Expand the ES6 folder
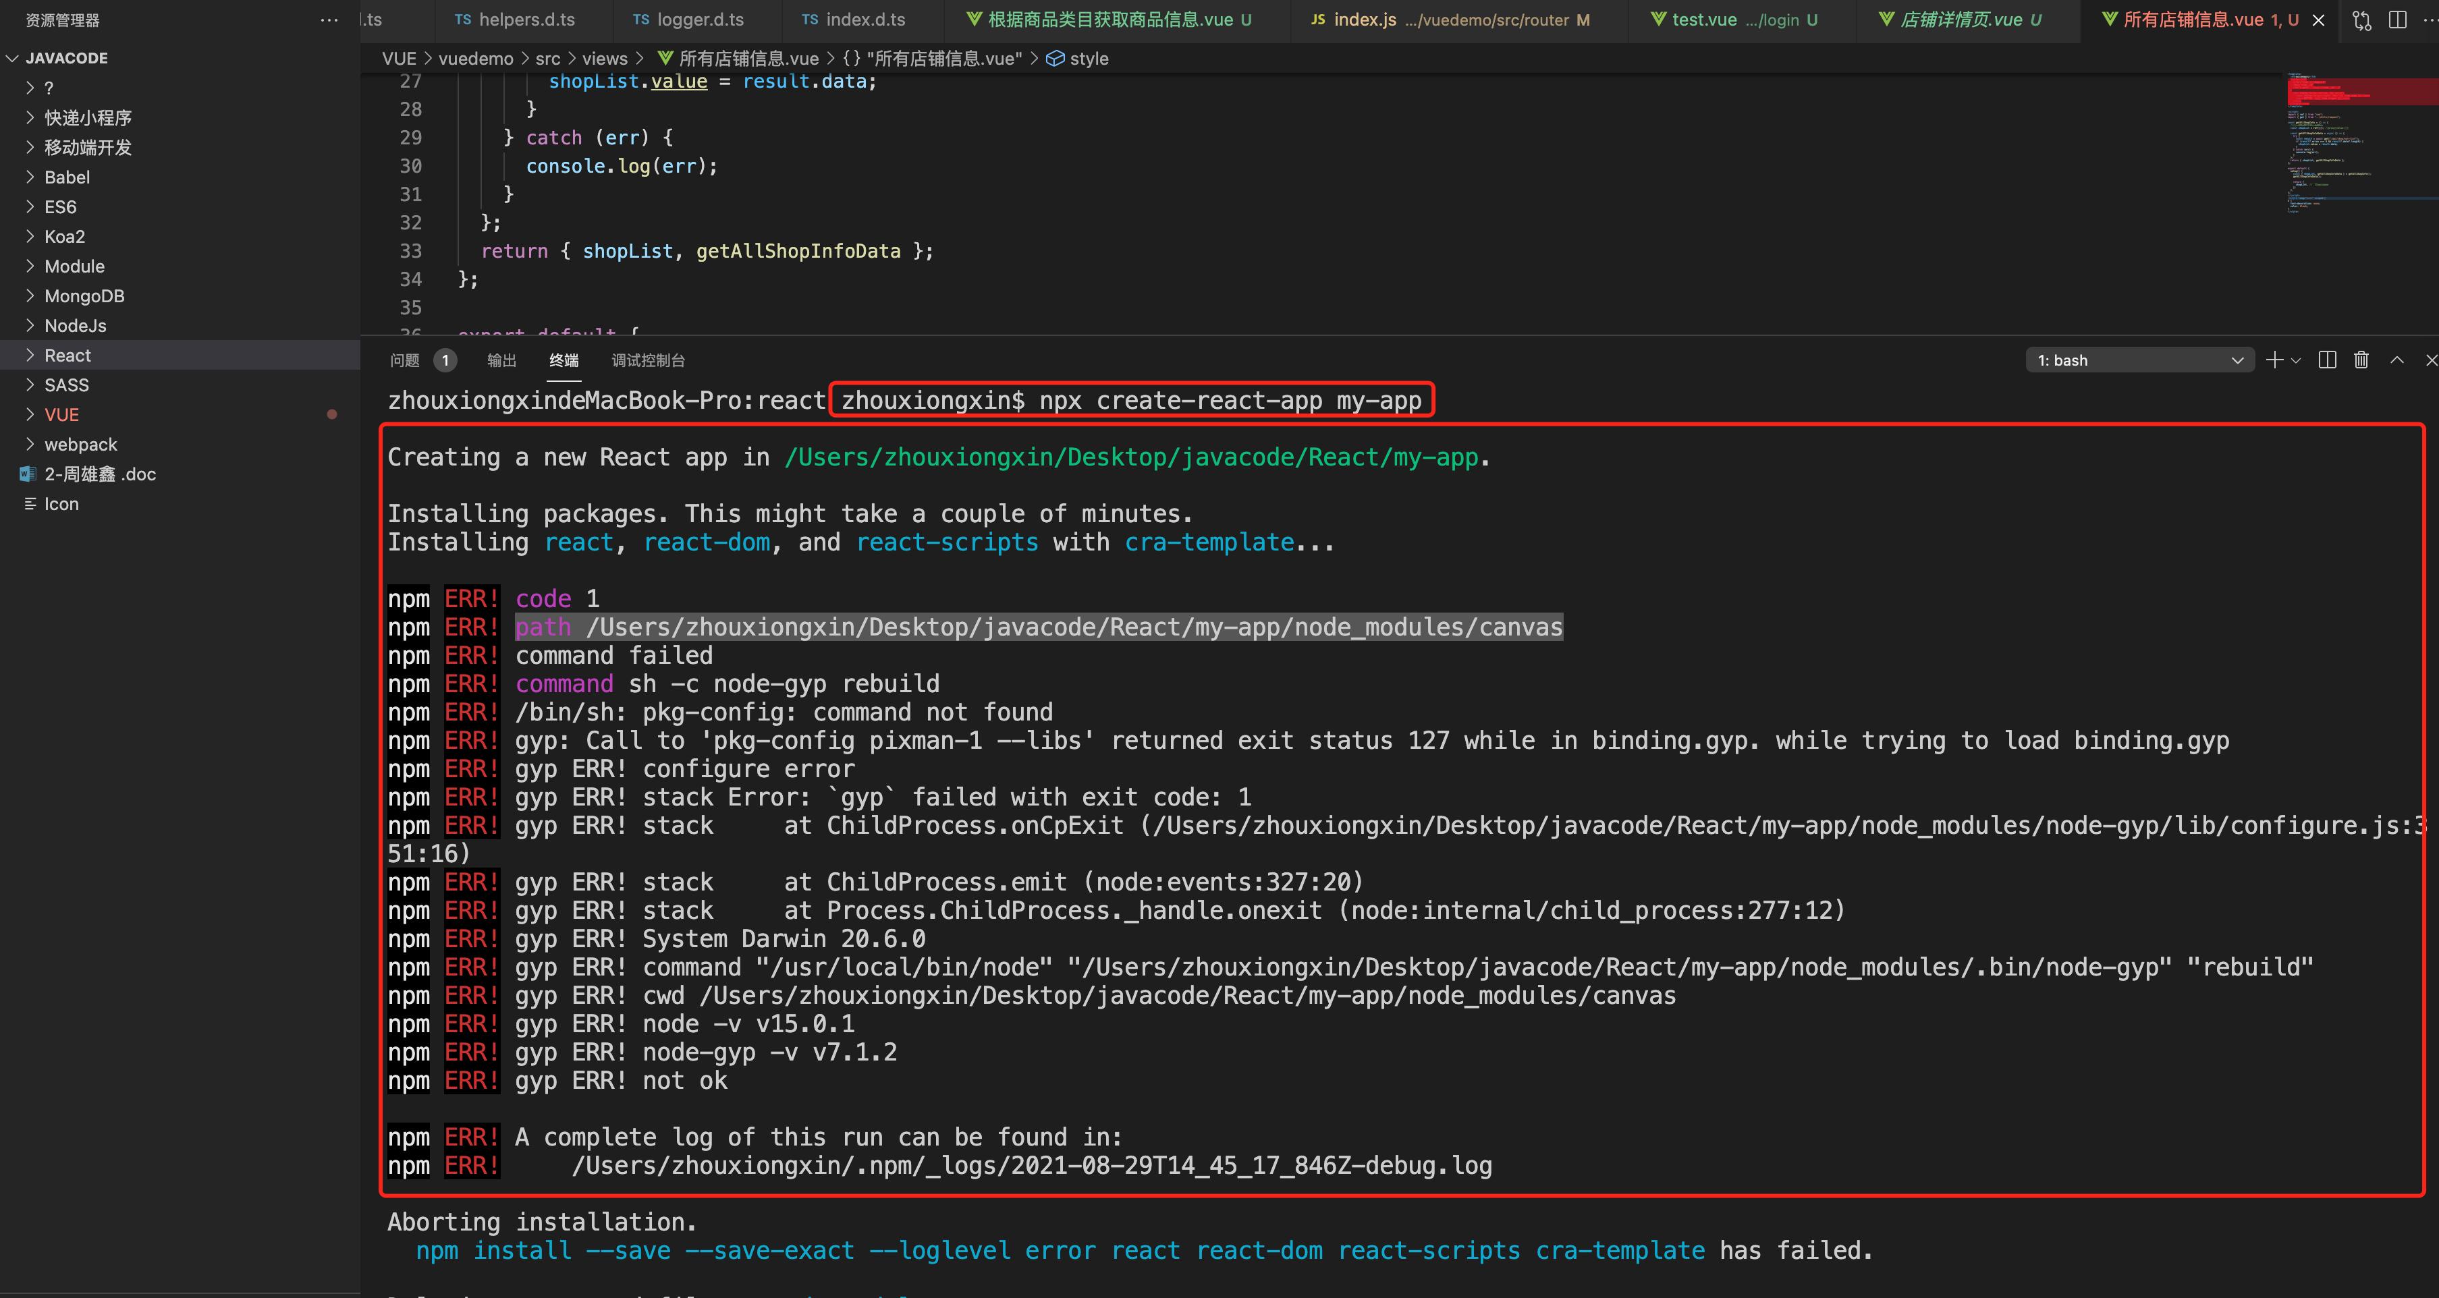This screenshot has width=2439, height=1298. tap(180, 206)
